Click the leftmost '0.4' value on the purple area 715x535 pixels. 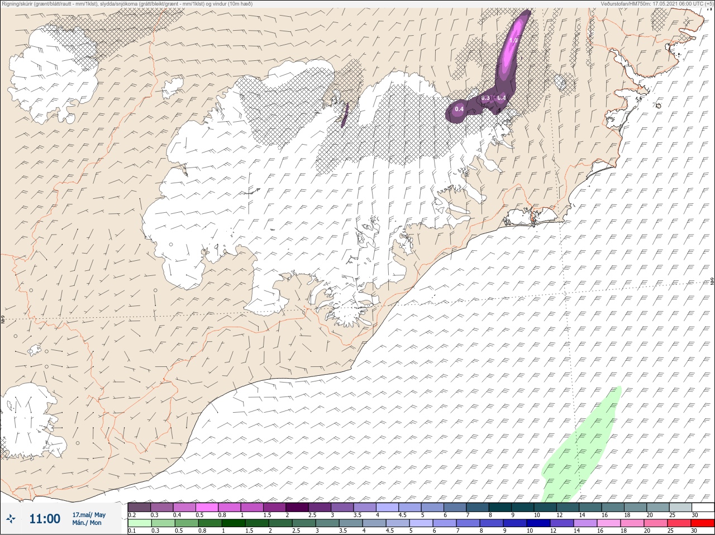coord(459,109)
